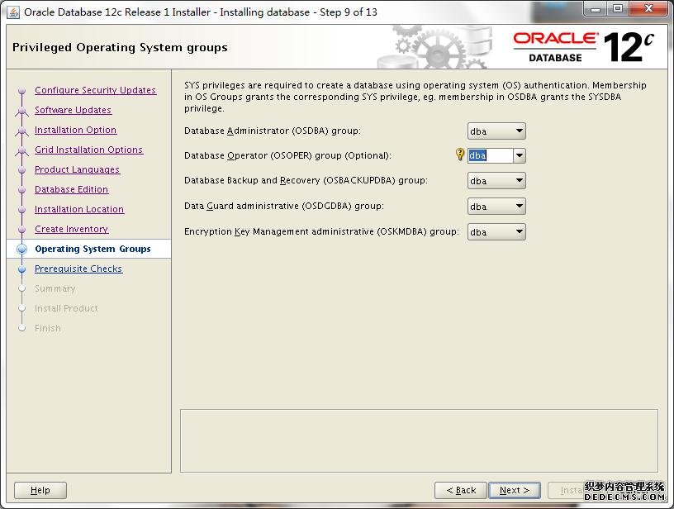Click the hint lightbulb icon beside OSOPER
This screenshot has width=674, height=509.
(460, 155)
